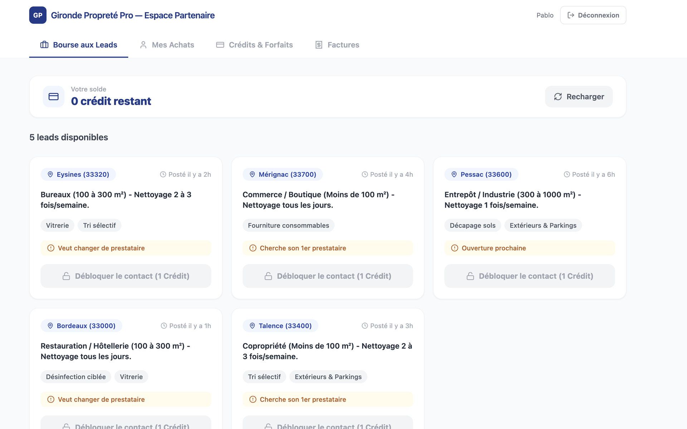Screen dimensions: 687x429
Task: Open the Factures tab
Action: 337,45
